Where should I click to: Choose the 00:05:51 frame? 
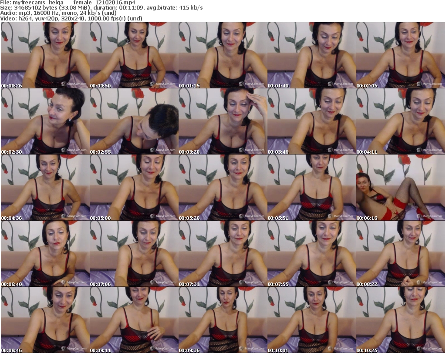[x=311, y=188]
